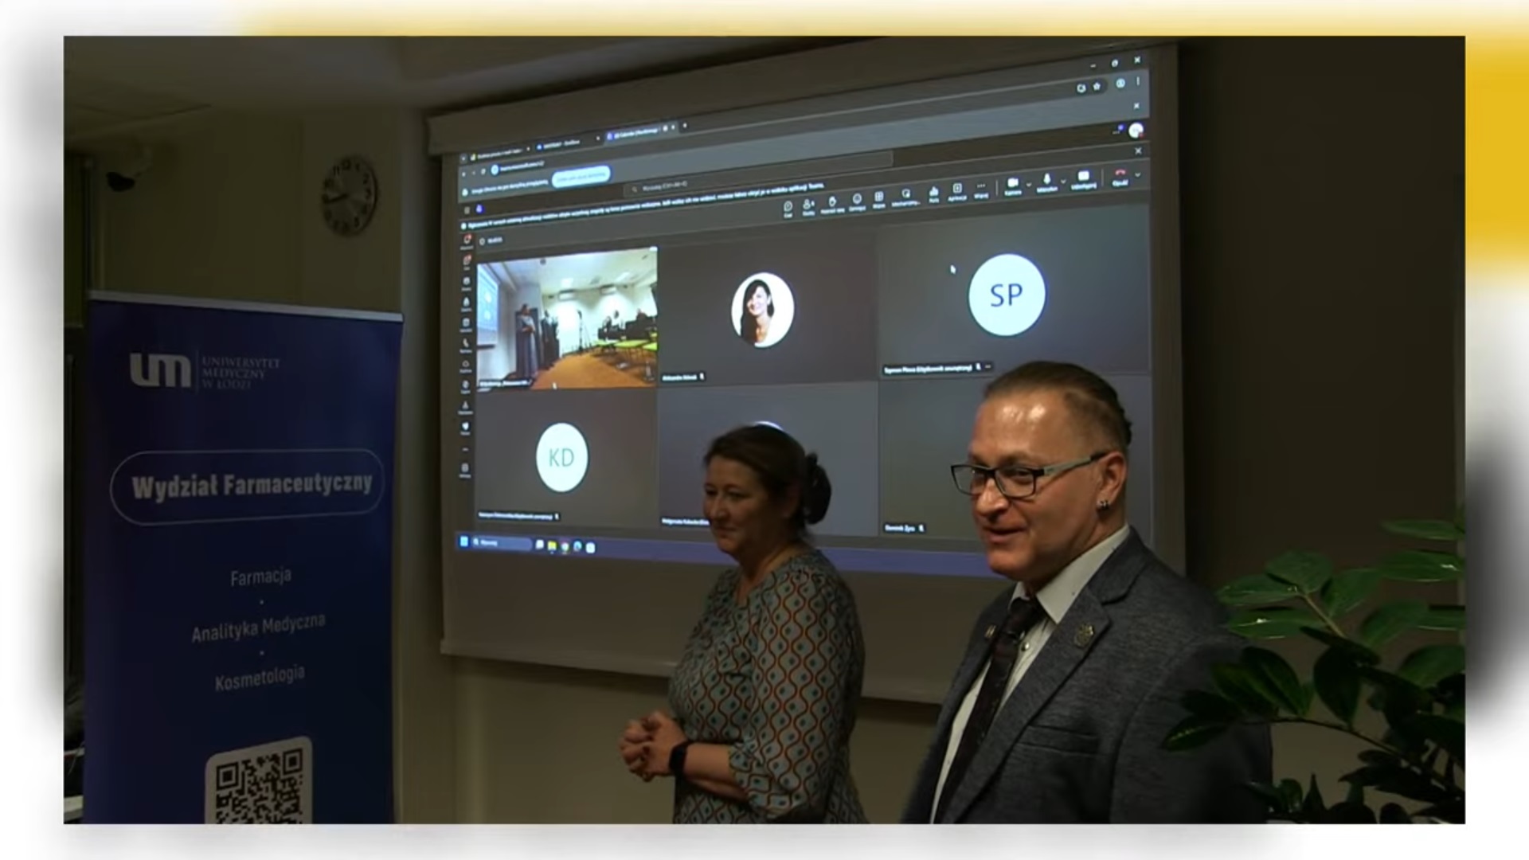Expand the Leave options arrow
The width and height of the screenshot is (1529, 860).
point(1137,174)
